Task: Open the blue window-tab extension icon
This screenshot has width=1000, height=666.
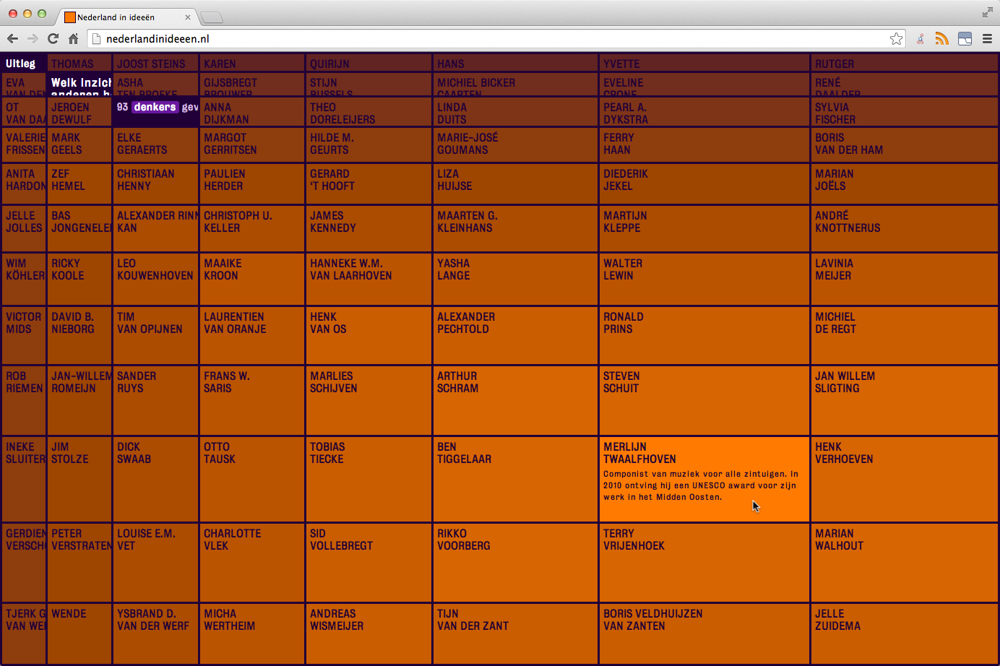Action: pos(965,39)
